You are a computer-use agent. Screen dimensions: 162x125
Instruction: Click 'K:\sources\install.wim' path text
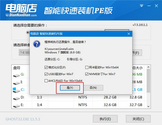tap(59, 49)
